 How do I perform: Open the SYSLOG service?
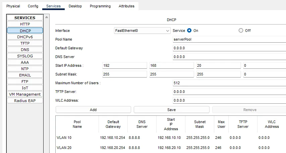click(x=25, y=56)
